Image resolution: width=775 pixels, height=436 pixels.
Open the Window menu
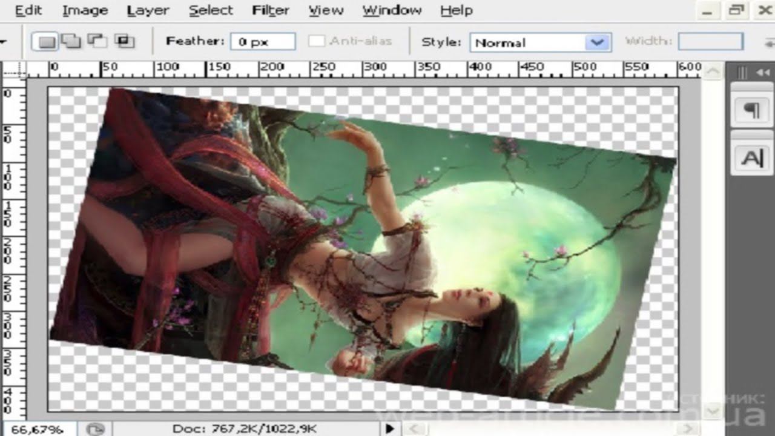392,10
